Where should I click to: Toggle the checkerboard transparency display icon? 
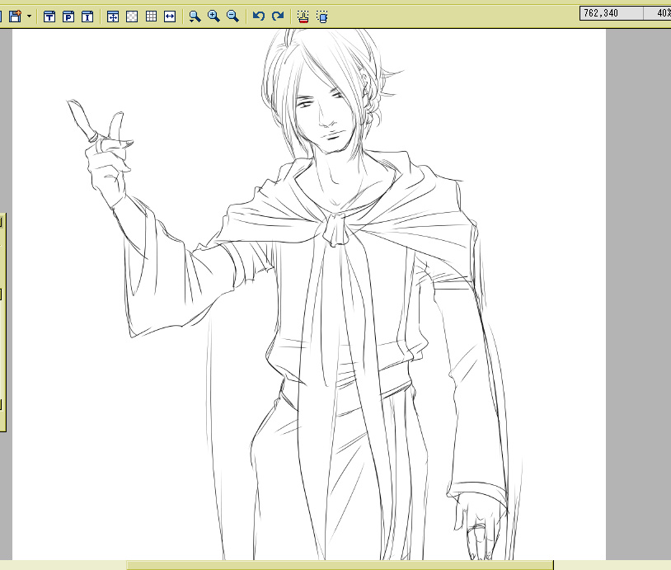tap(132, 16)
